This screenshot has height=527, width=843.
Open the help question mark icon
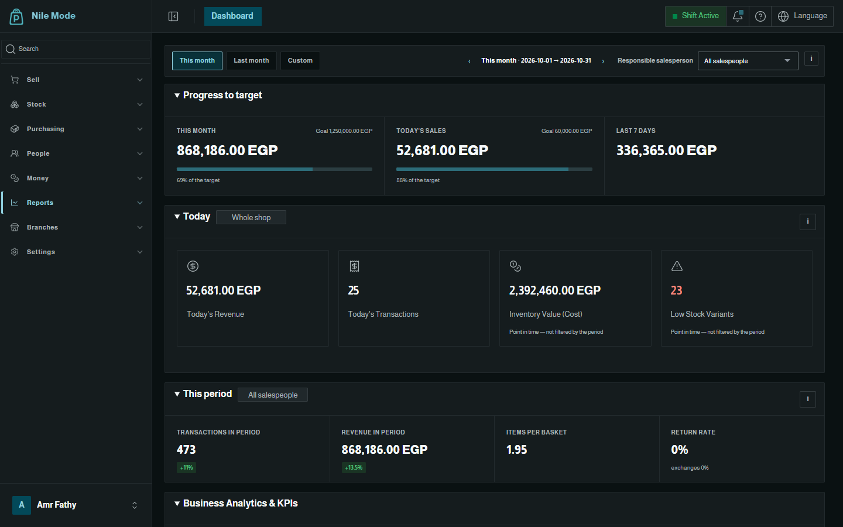760,16
